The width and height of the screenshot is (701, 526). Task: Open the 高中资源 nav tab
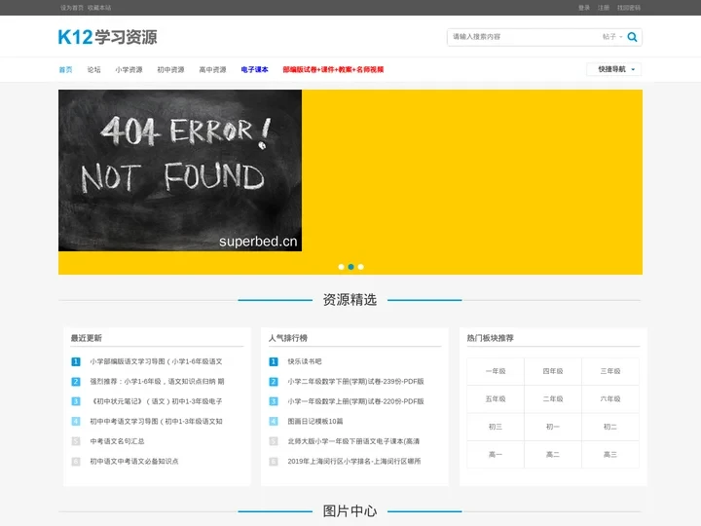tap(212, 70)
